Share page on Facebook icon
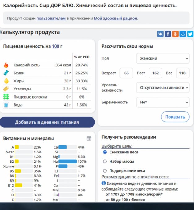This screenshot has width=194, height=210. point(168,34)
